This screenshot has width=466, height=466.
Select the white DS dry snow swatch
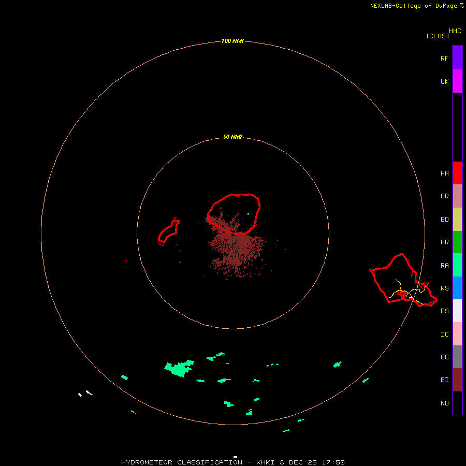click(457, 311)
